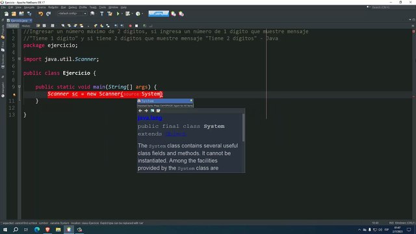Image resolution: width=416 pixels, height=234 pixels.
Task: Click the Build Project hammer icon
Action: (x=102, y=14)
